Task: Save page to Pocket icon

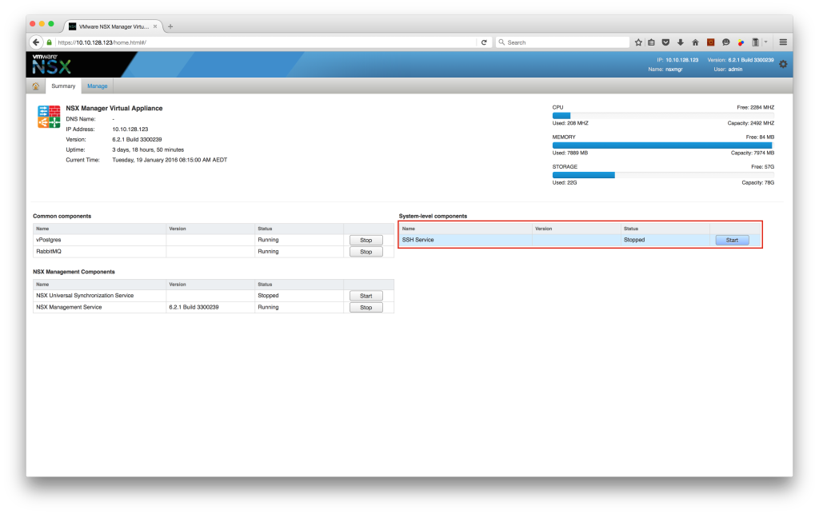Action: pyautogui.click(x=665, y=42)
